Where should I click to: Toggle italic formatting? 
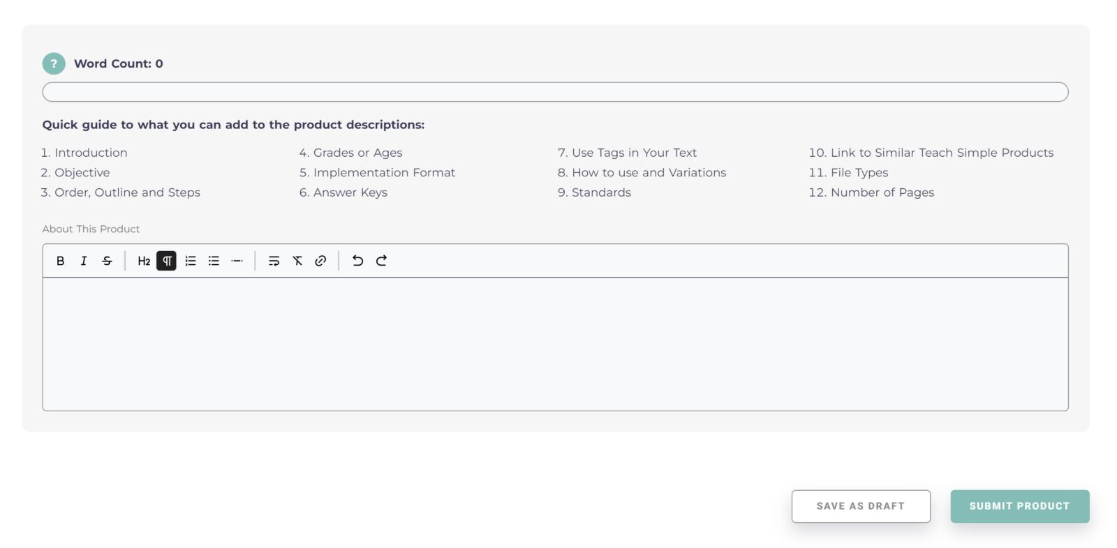(x=84, y=261)
